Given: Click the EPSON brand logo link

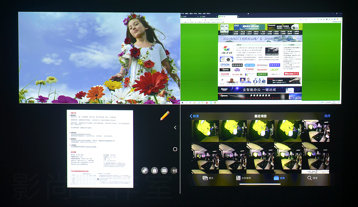Looking at the screenshot, I should [x=225, y=65].
